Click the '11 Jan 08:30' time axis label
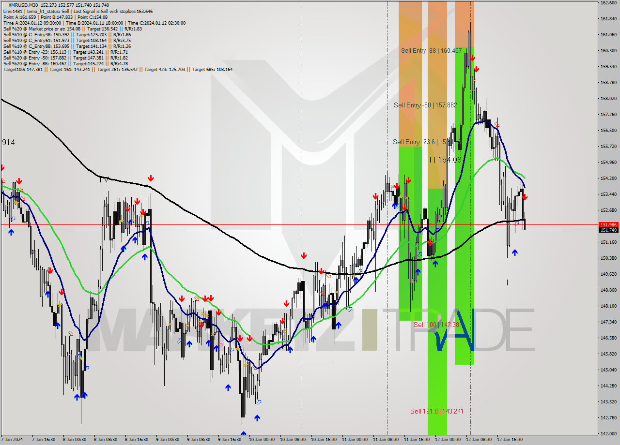This screenshot has width=620, height=445. click(x=385, y=440)
